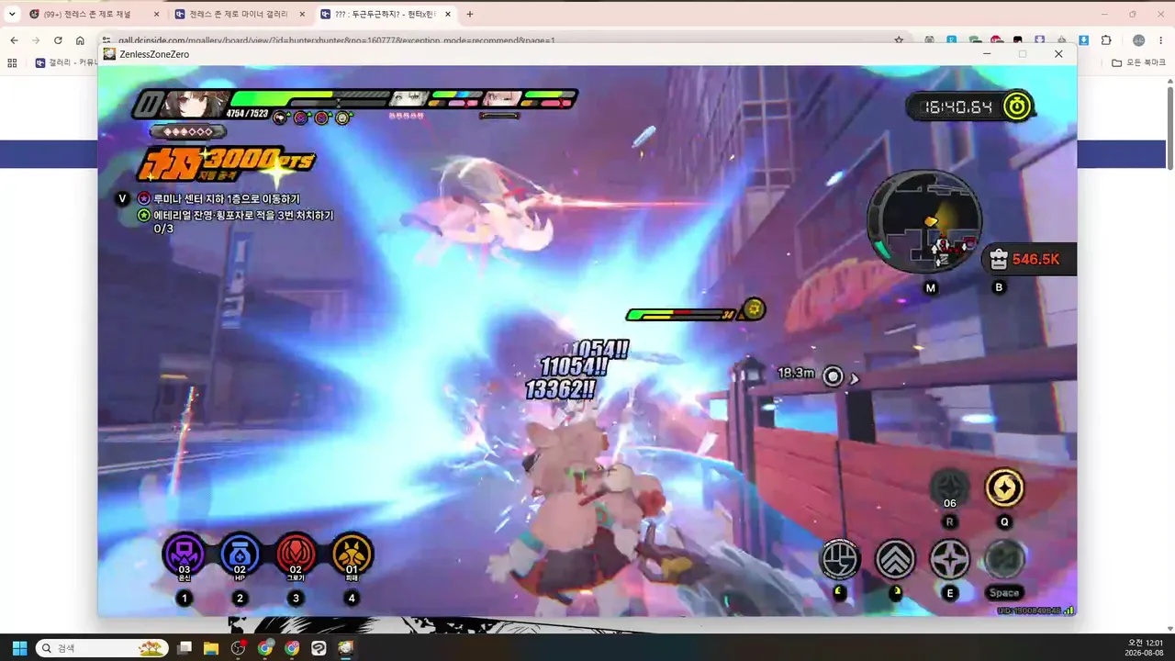The width and height of the screenshot is (1175, 661).
Task: Close the '젠레스 존 제로 채널' tab
Action: coord(156,15)
